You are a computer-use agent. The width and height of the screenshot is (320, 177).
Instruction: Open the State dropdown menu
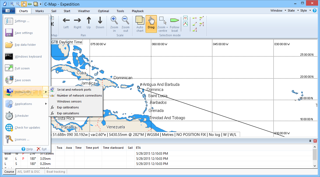tap(293, 10)
